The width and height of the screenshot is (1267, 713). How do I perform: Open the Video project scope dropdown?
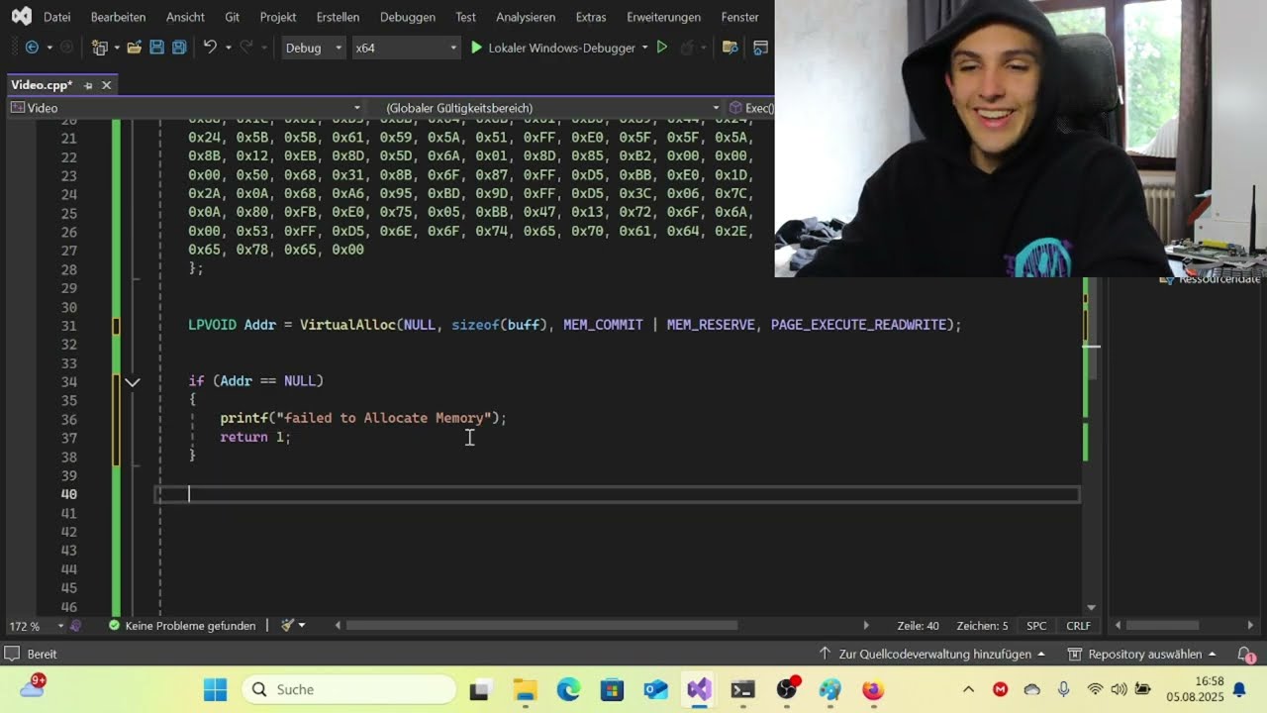pyautogui.click(x=186, y=108)
